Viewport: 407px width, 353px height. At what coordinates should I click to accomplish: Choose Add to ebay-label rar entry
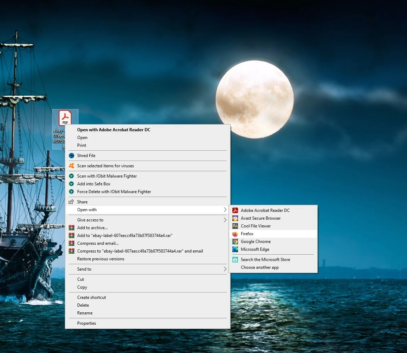click(x=148, y=235)
